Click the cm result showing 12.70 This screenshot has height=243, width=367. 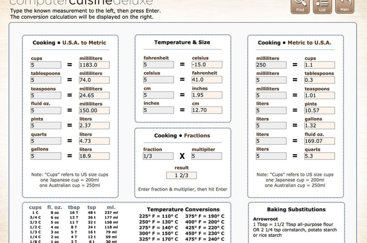207,110
